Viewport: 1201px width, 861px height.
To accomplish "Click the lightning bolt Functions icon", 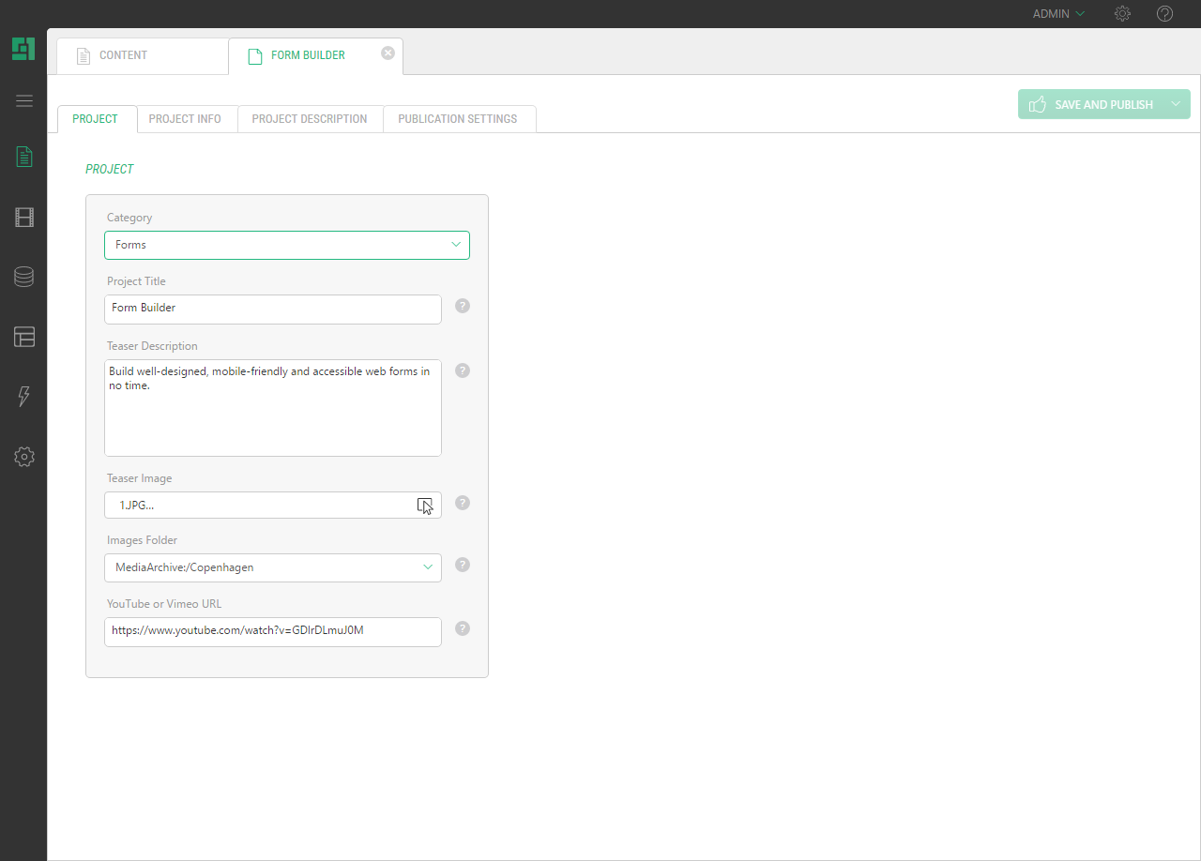I will [24, 397].
